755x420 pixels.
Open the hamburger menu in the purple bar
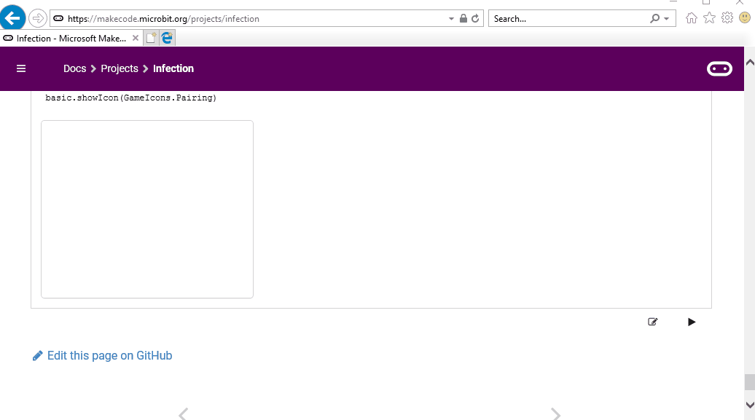pyautogui.click(x=20, y=68)
